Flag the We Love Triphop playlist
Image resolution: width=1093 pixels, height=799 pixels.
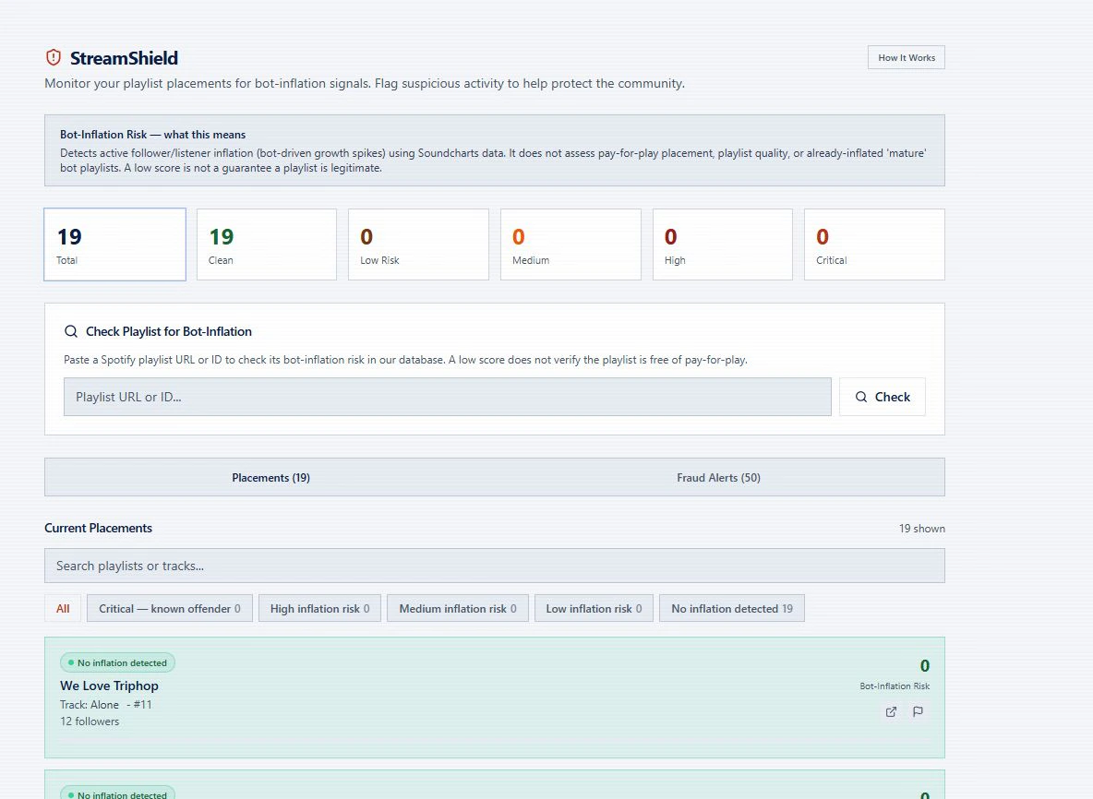point(918,712)
